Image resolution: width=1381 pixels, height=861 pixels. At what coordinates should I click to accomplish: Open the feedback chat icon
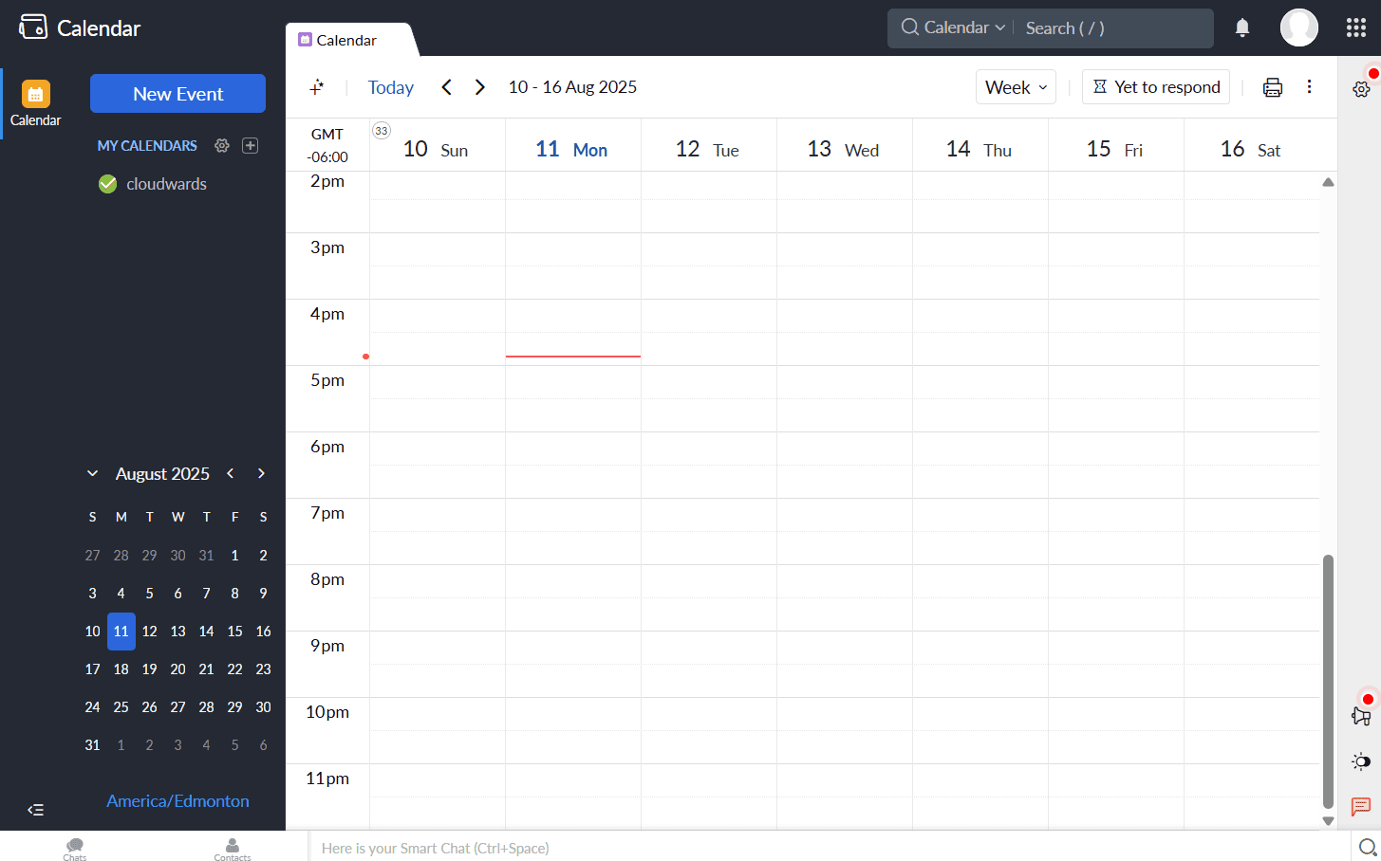coord(1361,807)
